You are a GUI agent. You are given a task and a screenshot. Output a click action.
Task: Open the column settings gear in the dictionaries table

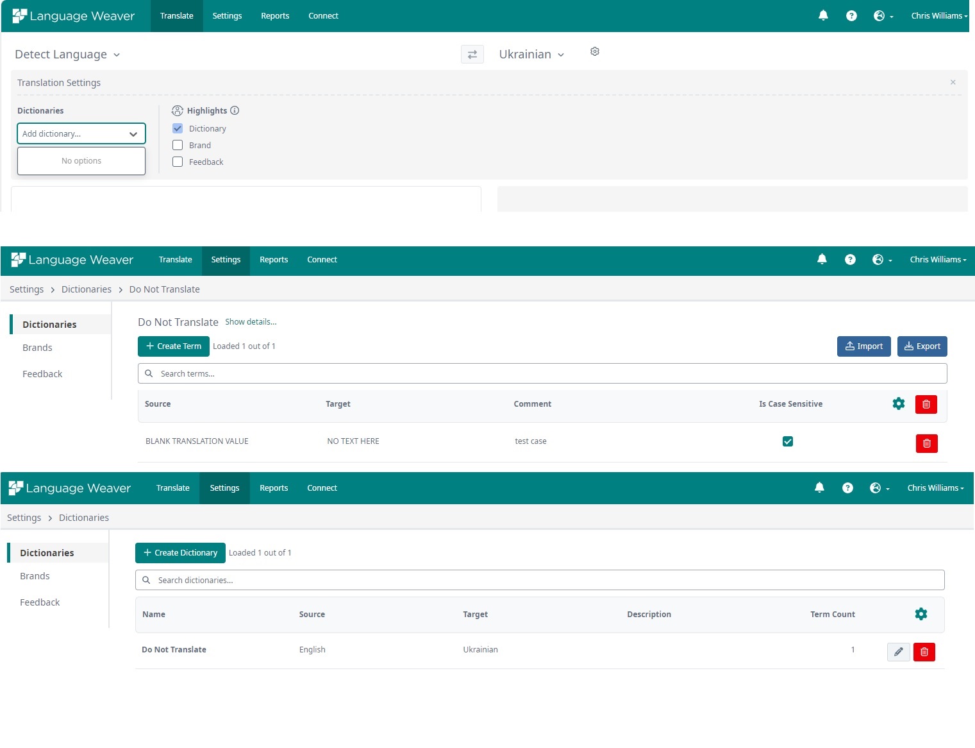921,614
